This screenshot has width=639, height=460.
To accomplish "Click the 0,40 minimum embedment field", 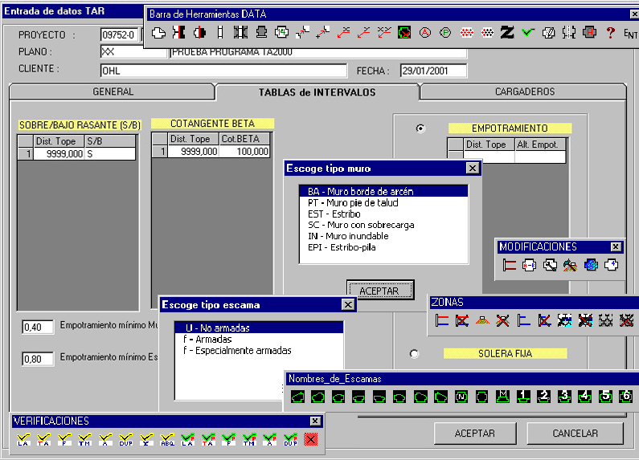I will pos(38,327).
